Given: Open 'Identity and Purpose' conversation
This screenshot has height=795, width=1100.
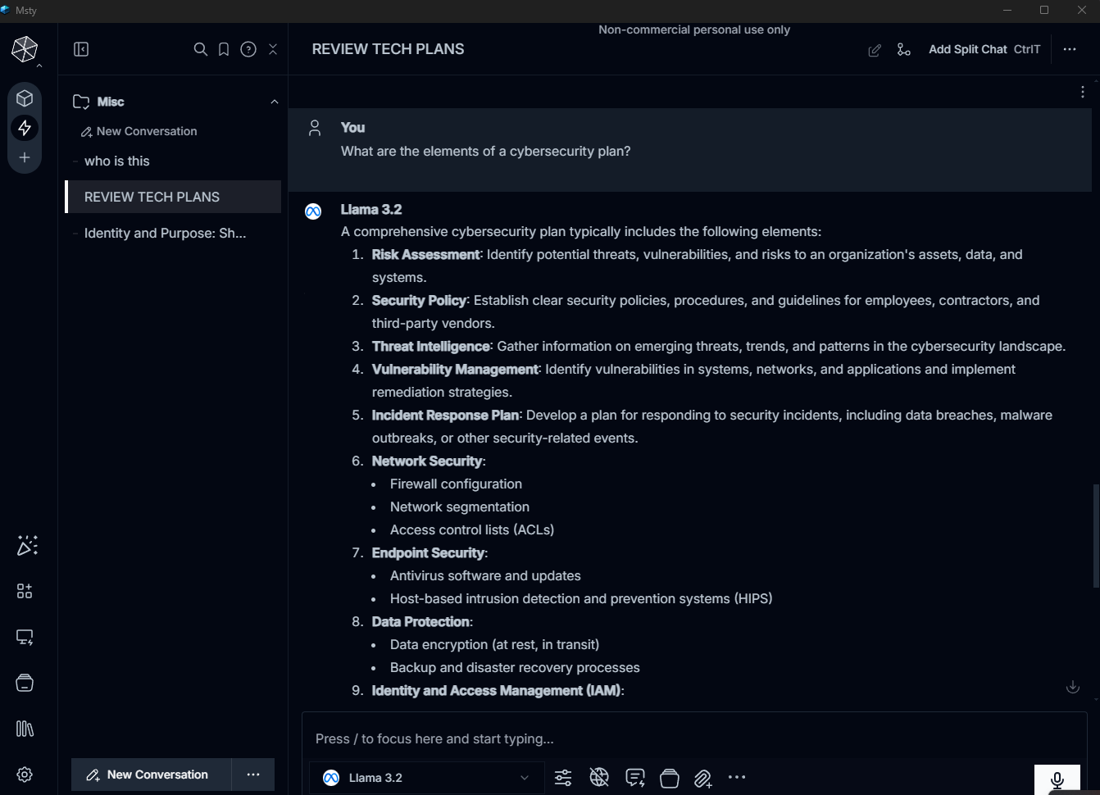Looking at the screenshot, I should [165, 233].
